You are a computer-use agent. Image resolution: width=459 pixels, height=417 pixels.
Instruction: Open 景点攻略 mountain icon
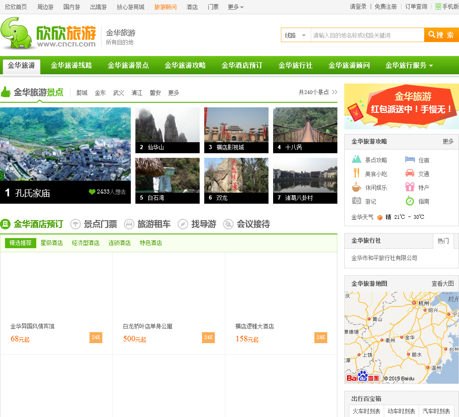[356, 160]
